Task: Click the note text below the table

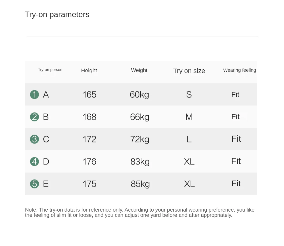Action: pyautogui.click(x=140, y=212)
